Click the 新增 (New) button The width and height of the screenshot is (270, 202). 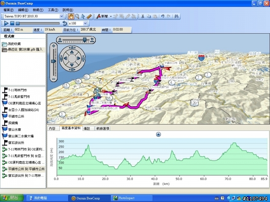point(102,16)
